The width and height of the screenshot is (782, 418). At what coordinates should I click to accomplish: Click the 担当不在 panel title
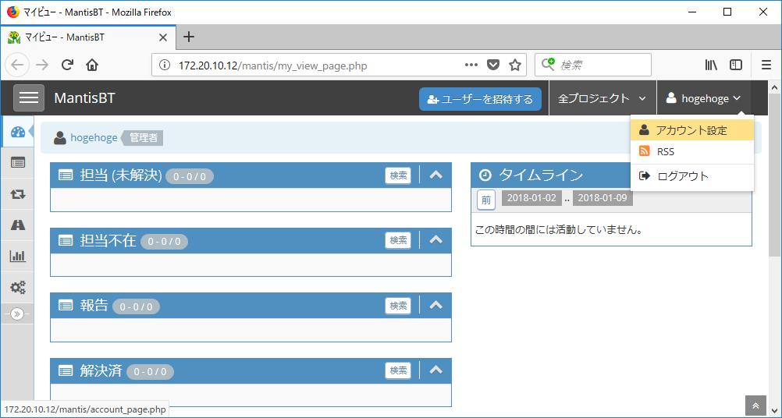(x=108, y=241)
